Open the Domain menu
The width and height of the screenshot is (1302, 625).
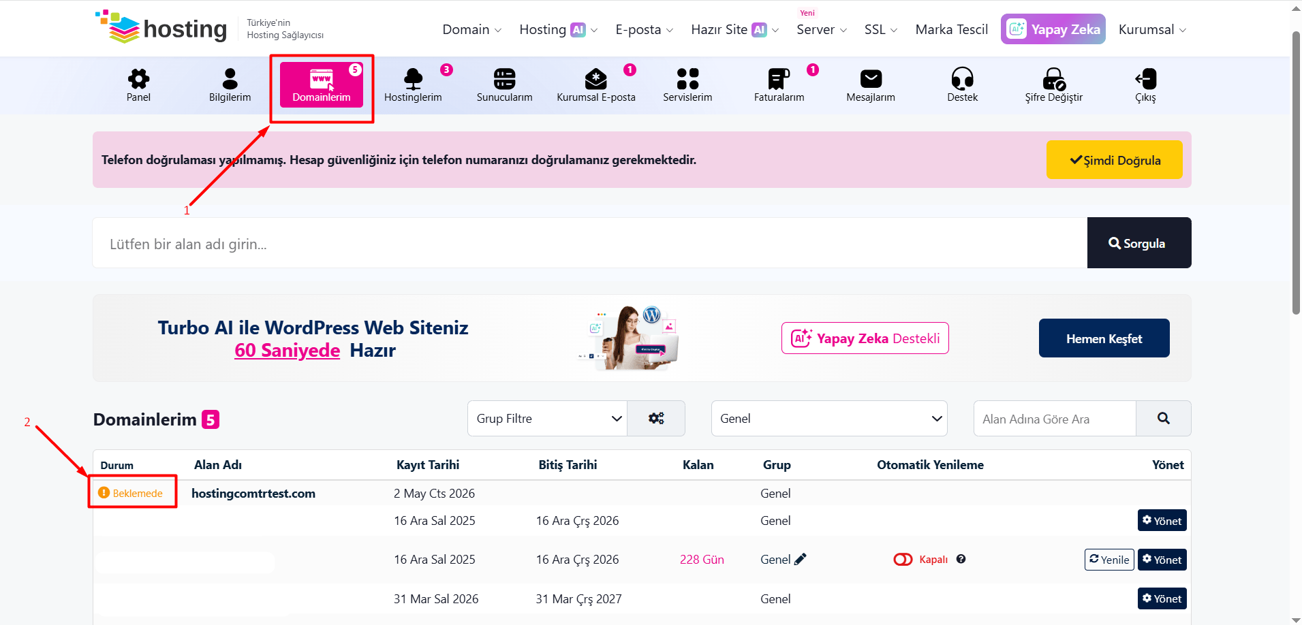coord(471,29)
